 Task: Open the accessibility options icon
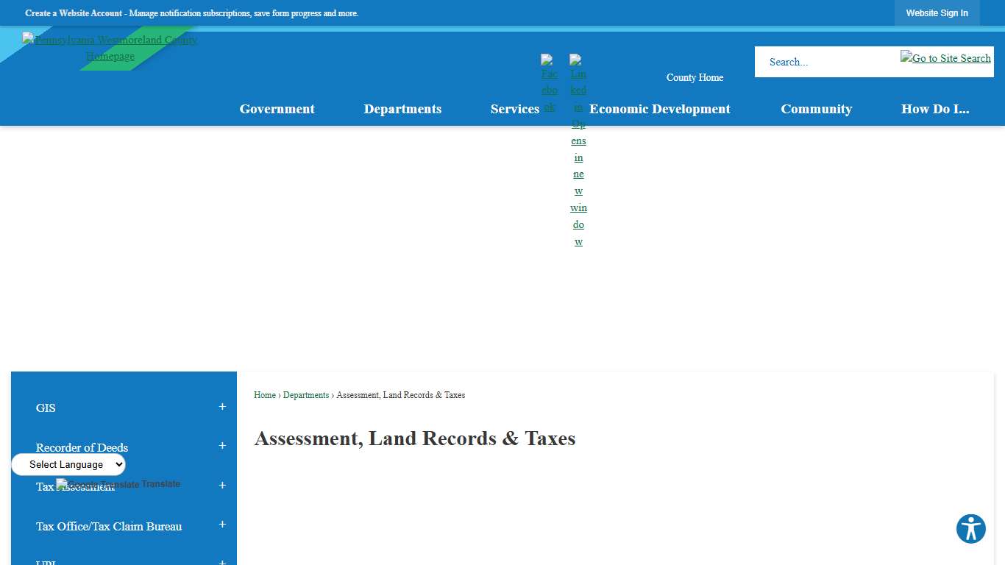(x=970, y=528)
